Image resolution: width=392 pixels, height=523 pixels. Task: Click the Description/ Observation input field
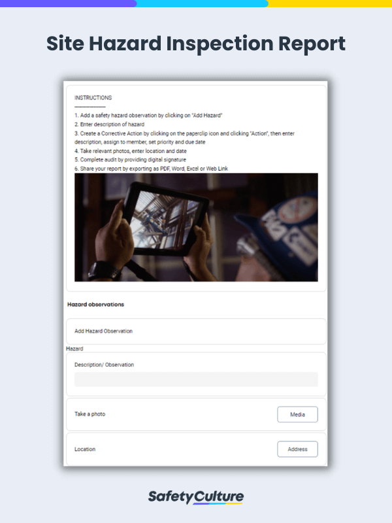click(x=196, y=379)
